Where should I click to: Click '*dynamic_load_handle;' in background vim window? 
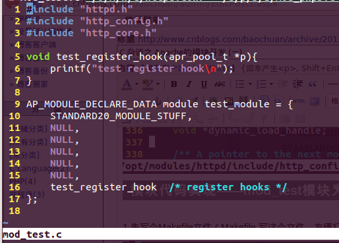coord(264,130)
